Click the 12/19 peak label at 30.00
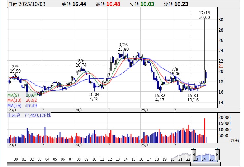Screen dimensions: 244x167 pyautogui.click(x=204, y=15)
